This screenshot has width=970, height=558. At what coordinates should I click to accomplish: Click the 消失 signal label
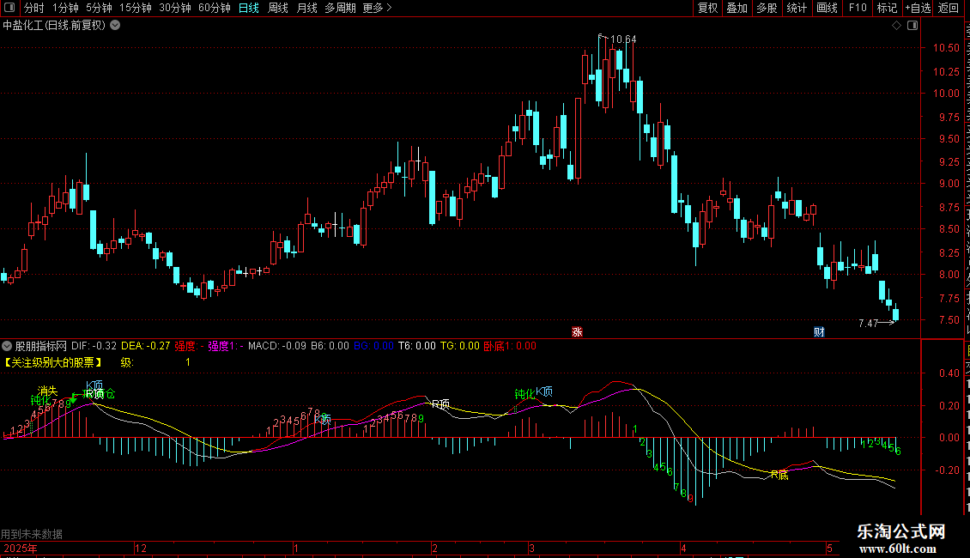click(47, 391)
